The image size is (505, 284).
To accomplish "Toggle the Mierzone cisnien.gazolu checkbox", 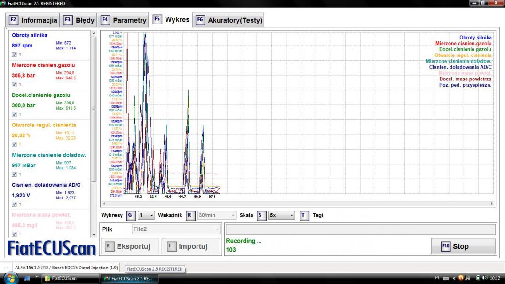I will coord(14,85).
